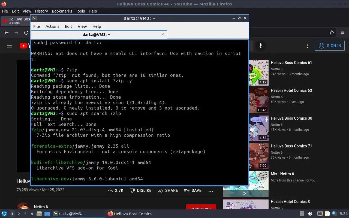Open Firefox Help menu
349x218 pixels.
click(x=93, y=11)
